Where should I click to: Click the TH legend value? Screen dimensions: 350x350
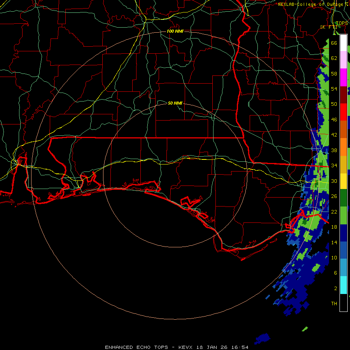click(x=334, y=304)
